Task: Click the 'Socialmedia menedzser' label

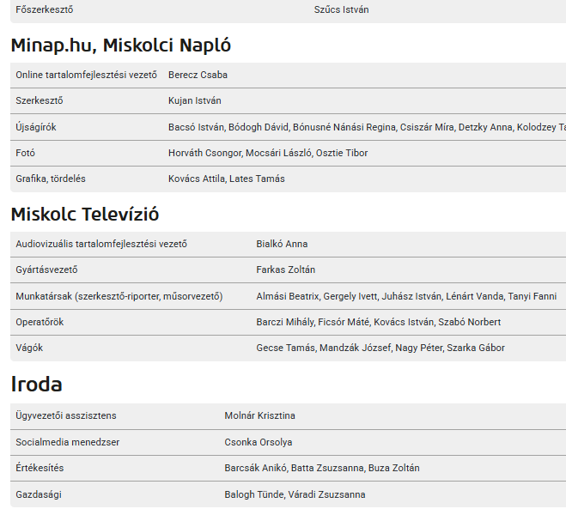Action: tap(68, 443)
